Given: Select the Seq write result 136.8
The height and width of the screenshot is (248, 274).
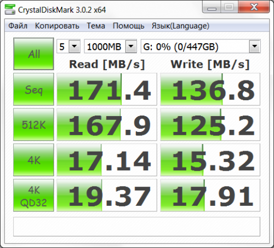Looking at the screenshot, I should [x=210, y=89].
